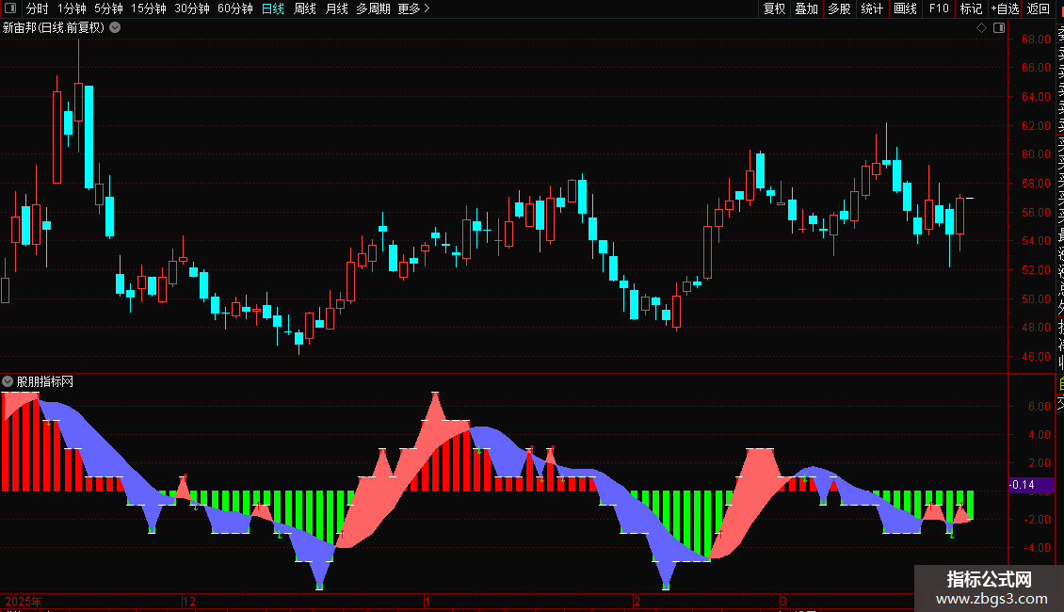The height and width of the screenshot is (612, 1064).
Task: Expand 更多 period options
Action: point(413,8)
